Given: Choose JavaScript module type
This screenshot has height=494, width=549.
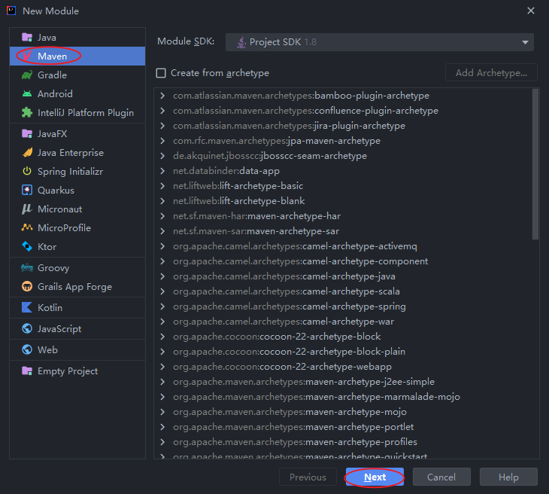Looking at the screenshot, I should tap(77, 328).
